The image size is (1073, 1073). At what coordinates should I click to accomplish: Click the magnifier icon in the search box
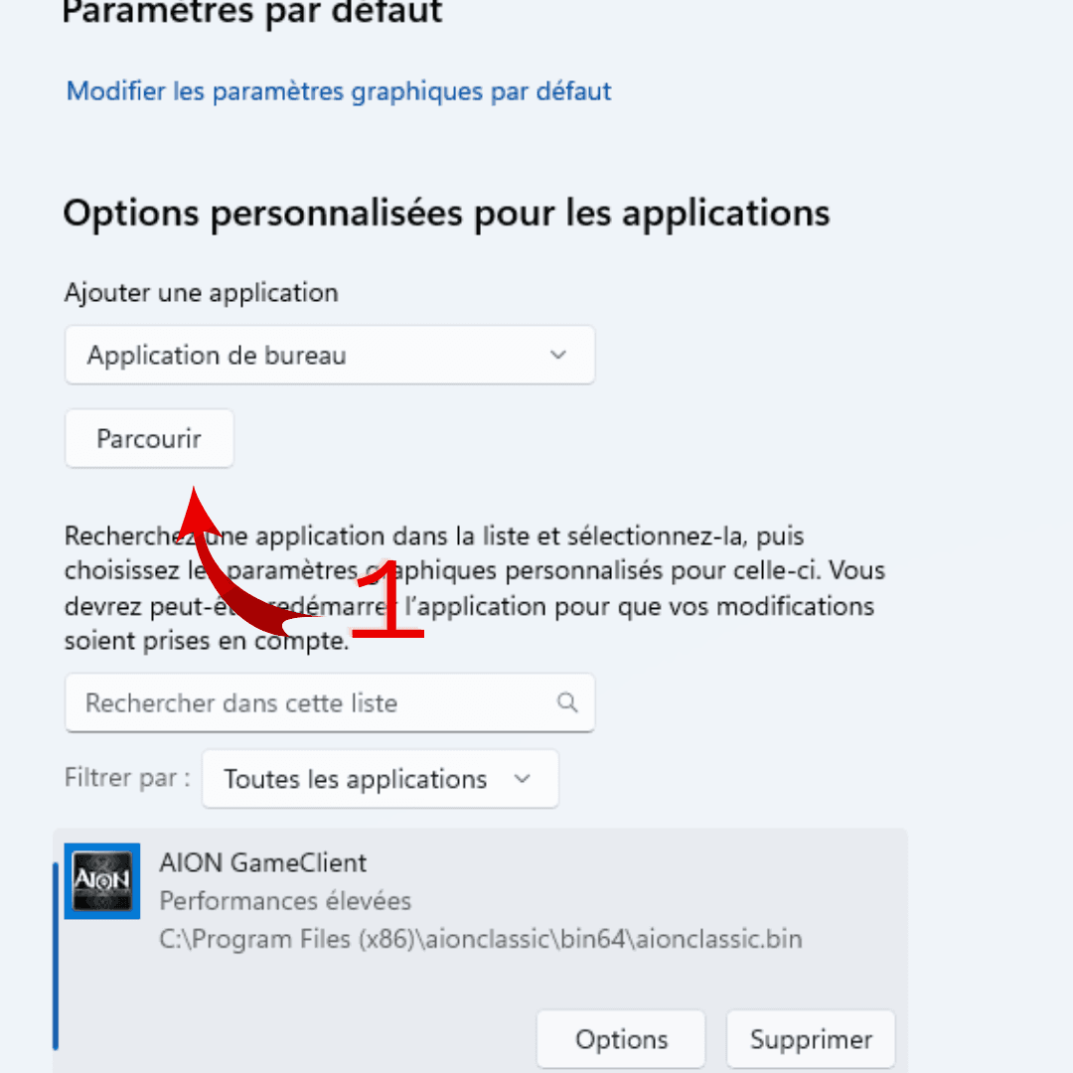pyautogui.click(x=567, y=703)
